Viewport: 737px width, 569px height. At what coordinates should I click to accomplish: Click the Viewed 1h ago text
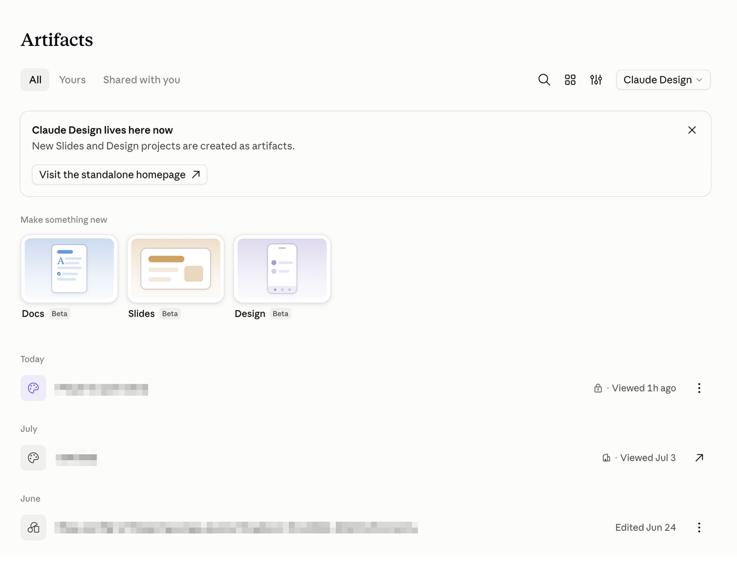[x=644, y=388]
